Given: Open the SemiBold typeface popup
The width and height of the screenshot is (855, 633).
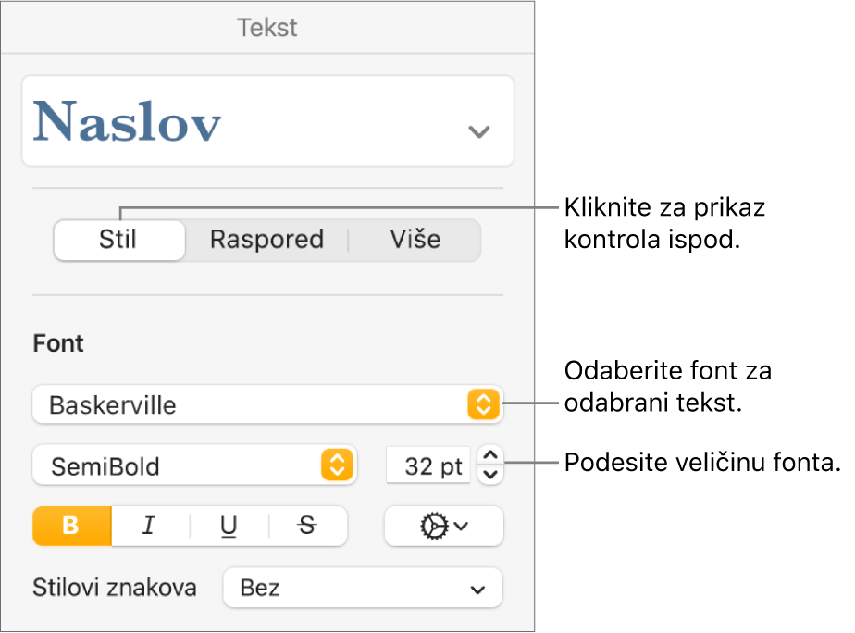Looking at the screenshot, I should pyautogui.click(x=194, y=465).
